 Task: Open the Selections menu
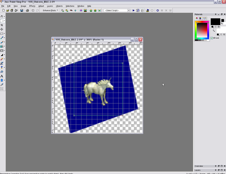(70, 6)
